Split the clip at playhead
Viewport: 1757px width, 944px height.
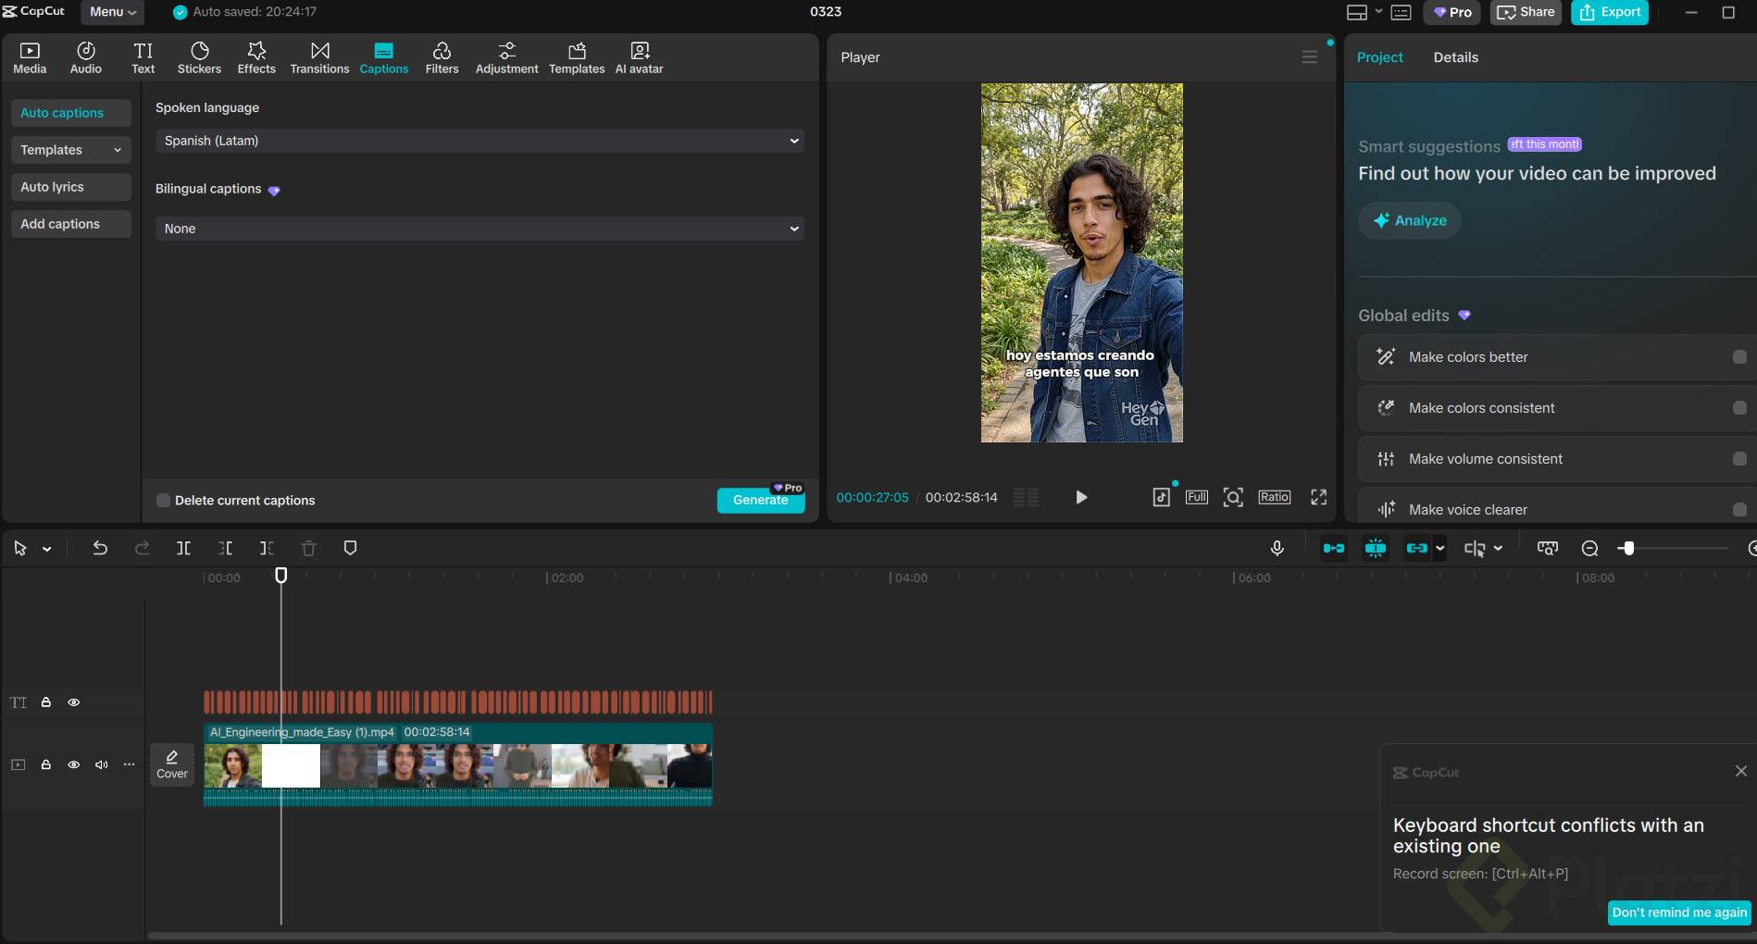point(183,548)
